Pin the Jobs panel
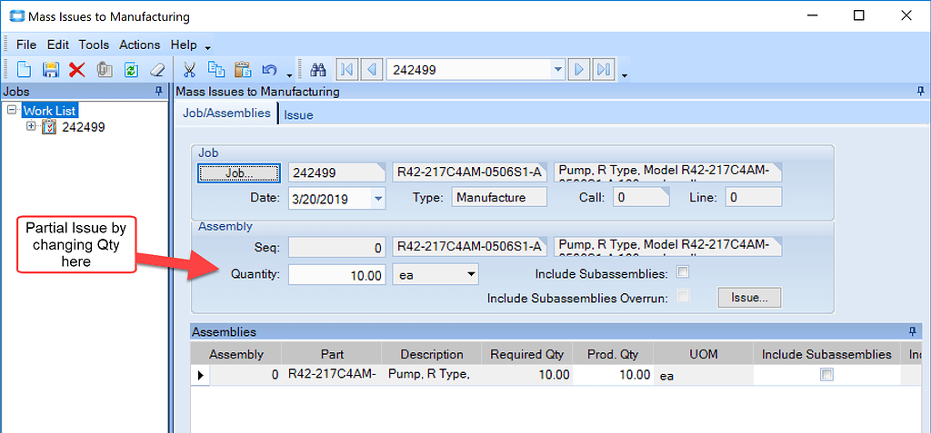Image resolution: width=931 pixels, height=433 pixels. [158, 92]
